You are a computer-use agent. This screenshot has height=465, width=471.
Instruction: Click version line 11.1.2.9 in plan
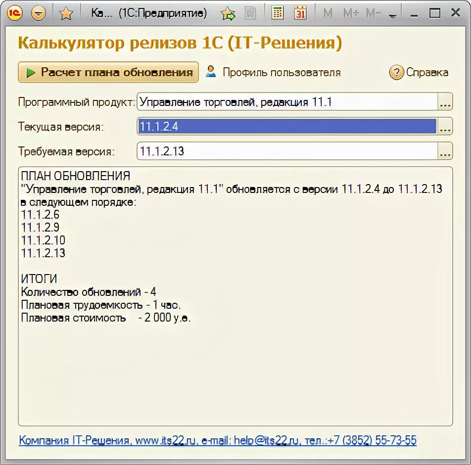coord(40,228)
